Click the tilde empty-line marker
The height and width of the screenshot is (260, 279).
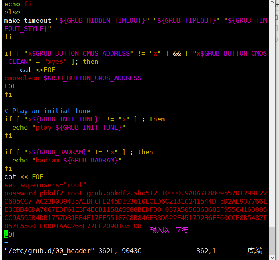6,242
